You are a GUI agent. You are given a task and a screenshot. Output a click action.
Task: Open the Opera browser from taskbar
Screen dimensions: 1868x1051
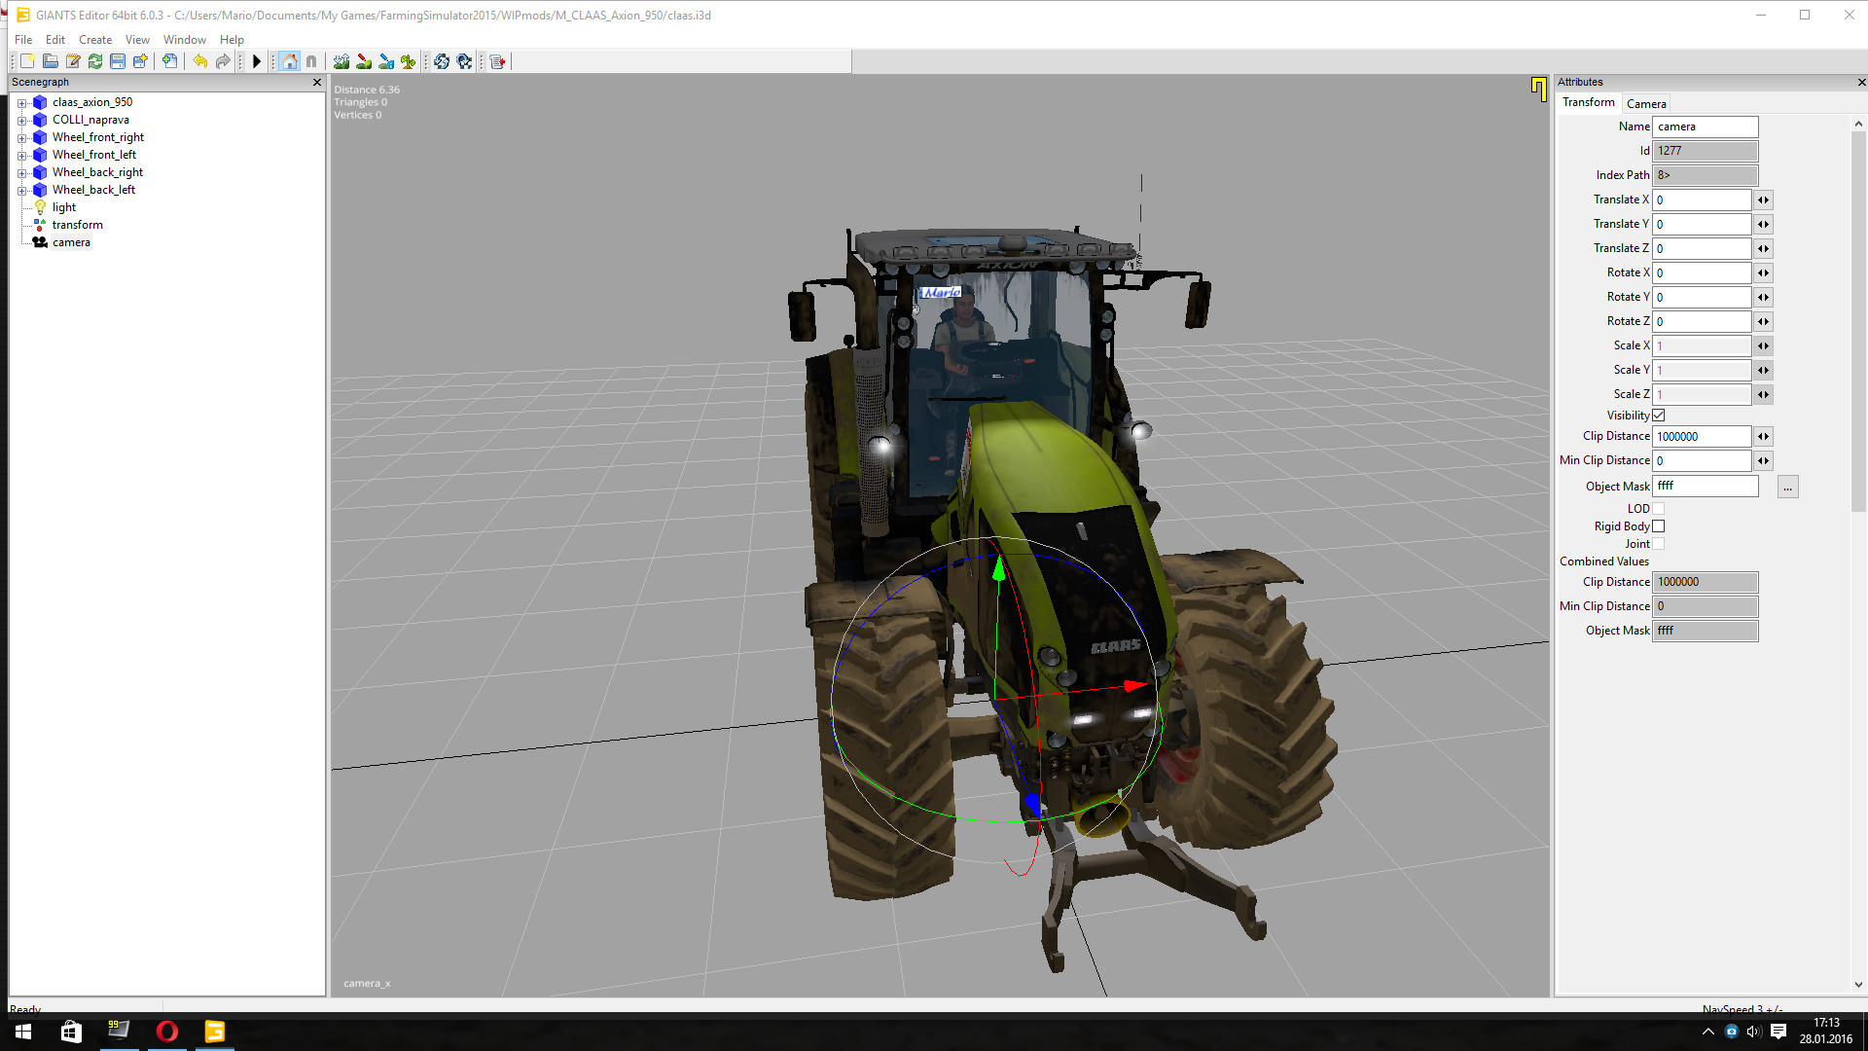click(x=167, y=1032)
